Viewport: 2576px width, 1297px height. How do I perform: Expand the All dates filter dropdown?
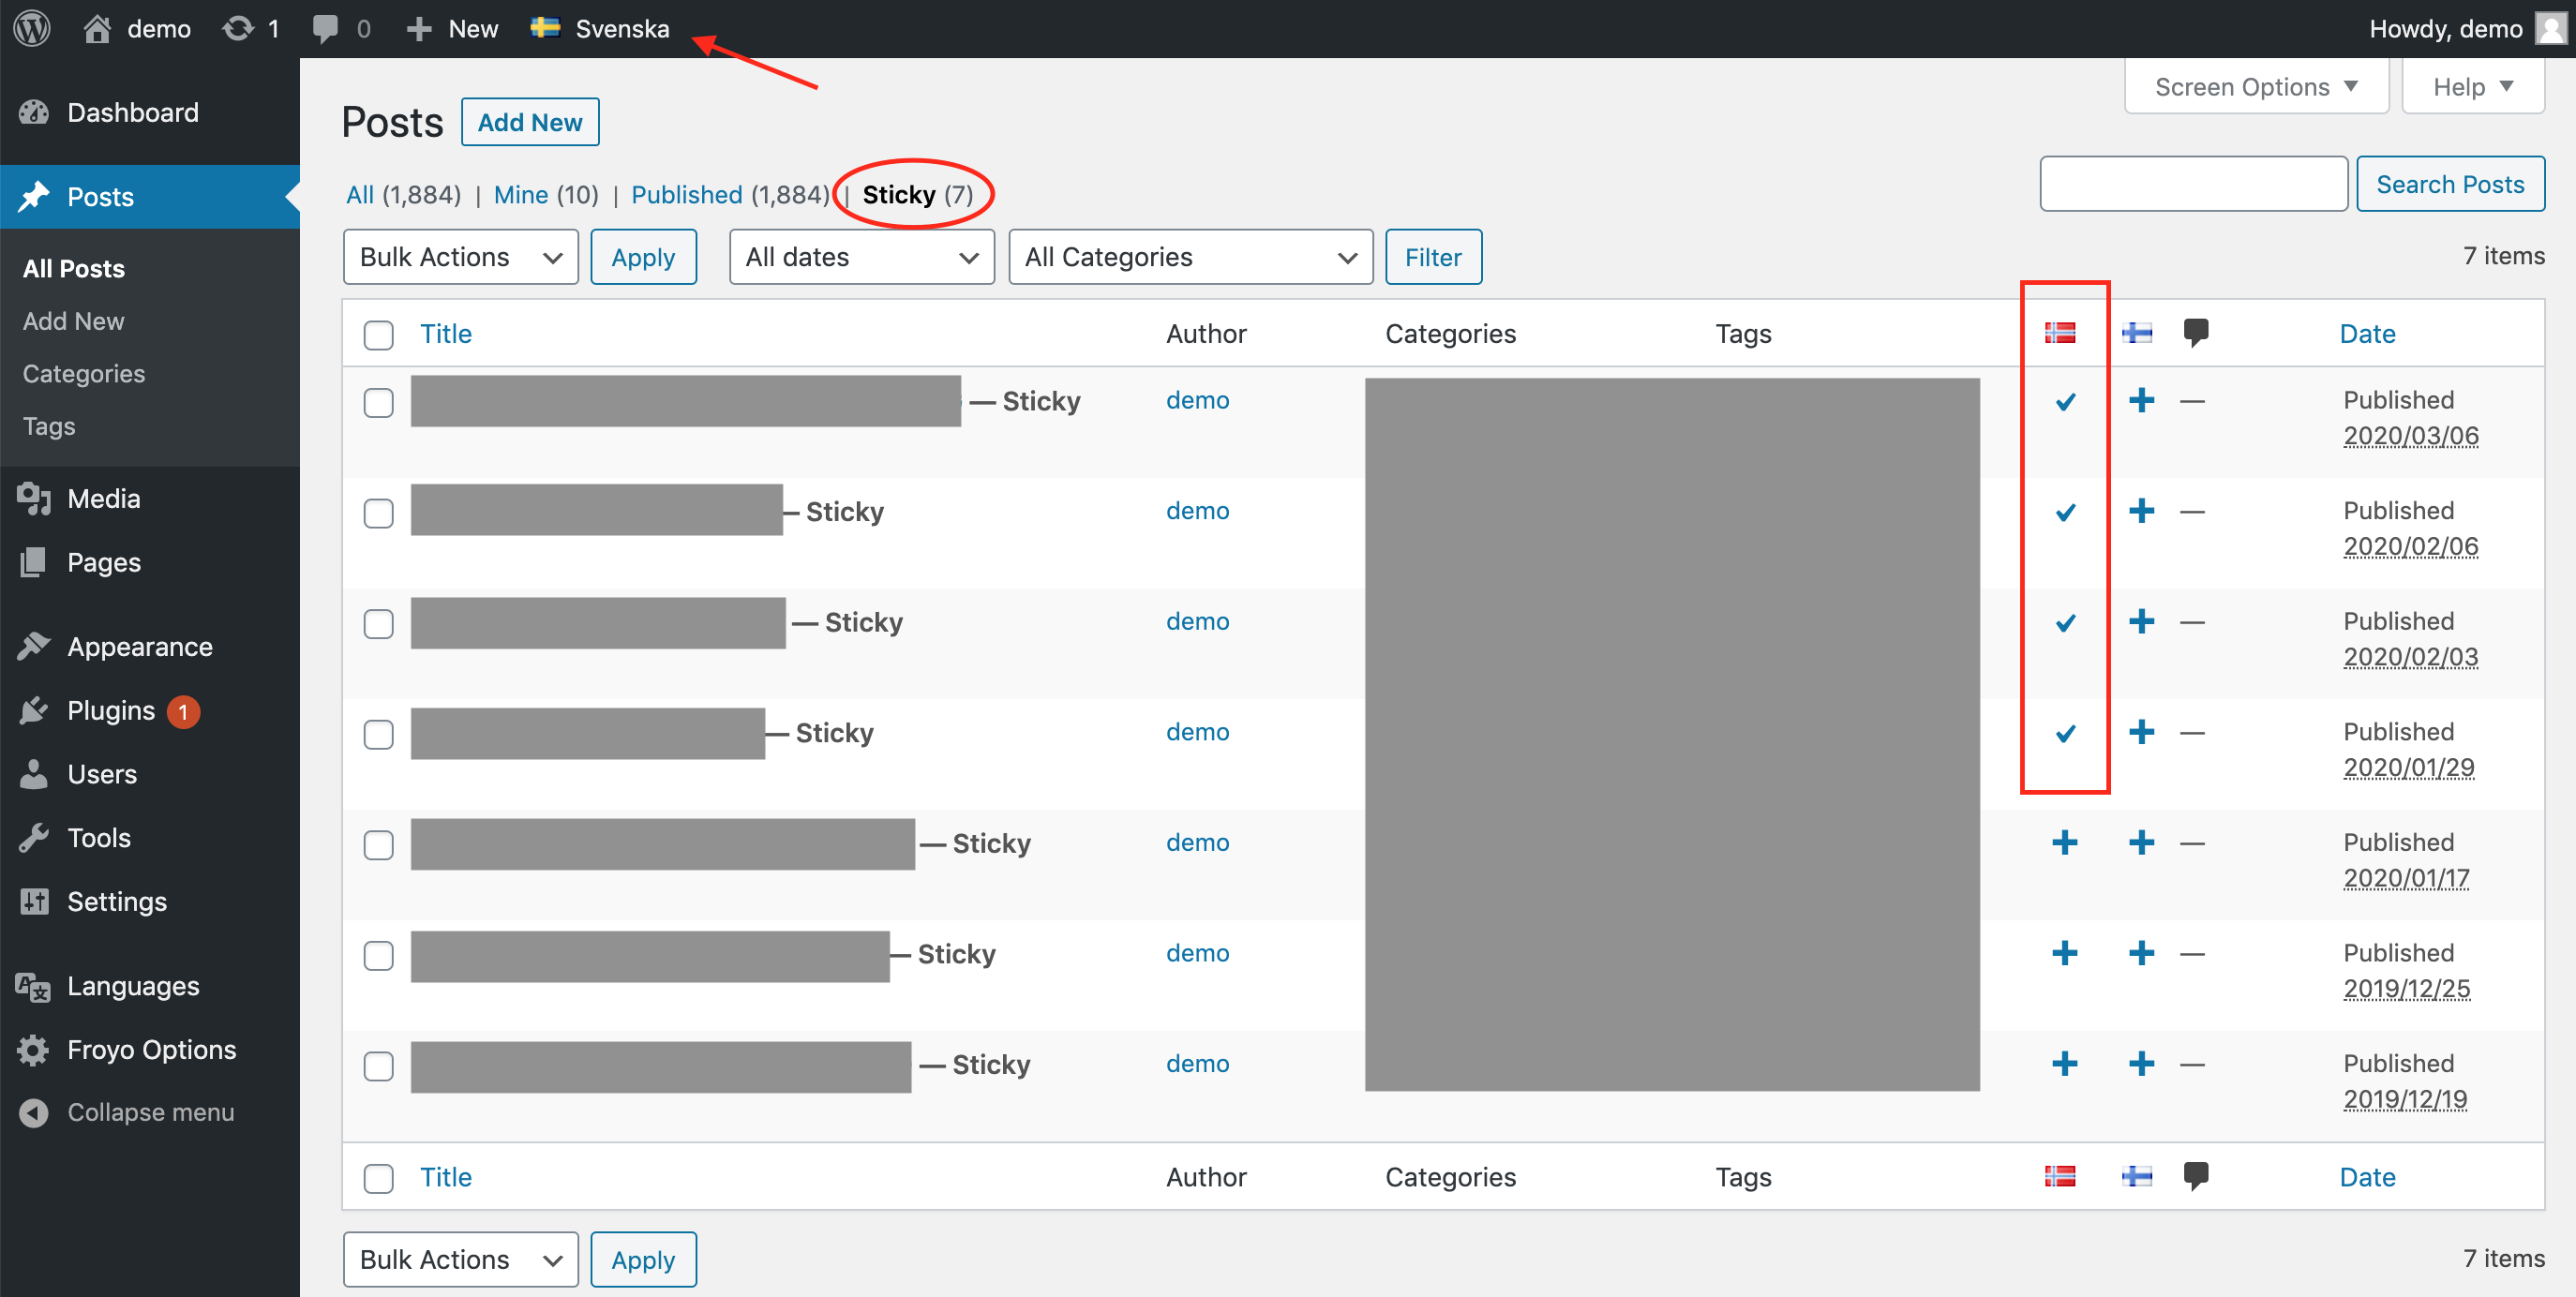(x=861, y=257)
